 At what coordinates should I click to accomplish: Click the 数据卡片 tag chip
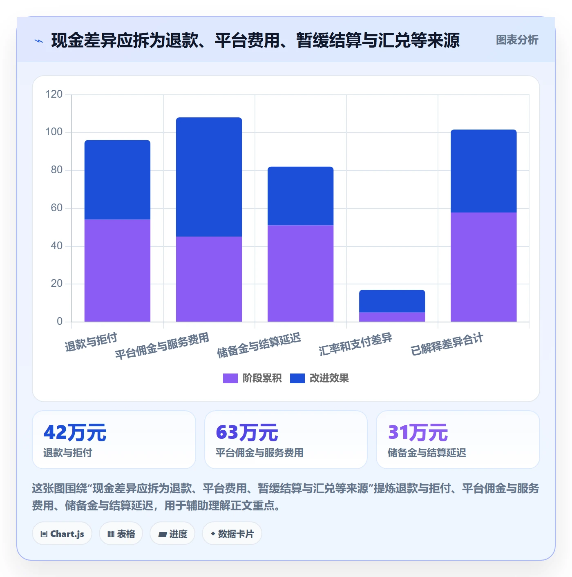tap(232, 534)
